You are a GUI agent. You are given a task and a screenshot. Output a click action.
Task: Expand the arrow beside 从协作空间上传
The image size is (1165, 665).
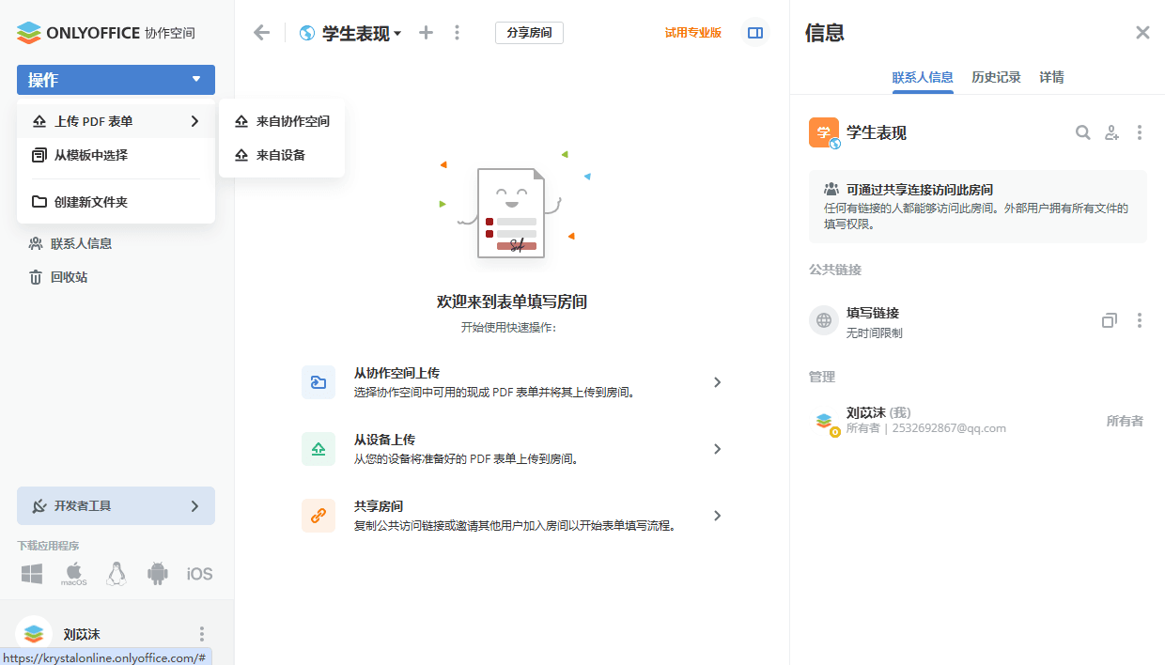pos(717,382)
